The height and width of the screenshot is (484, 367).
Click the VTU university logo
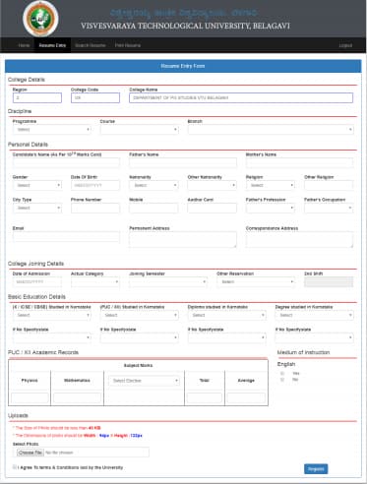pos(40,19)
